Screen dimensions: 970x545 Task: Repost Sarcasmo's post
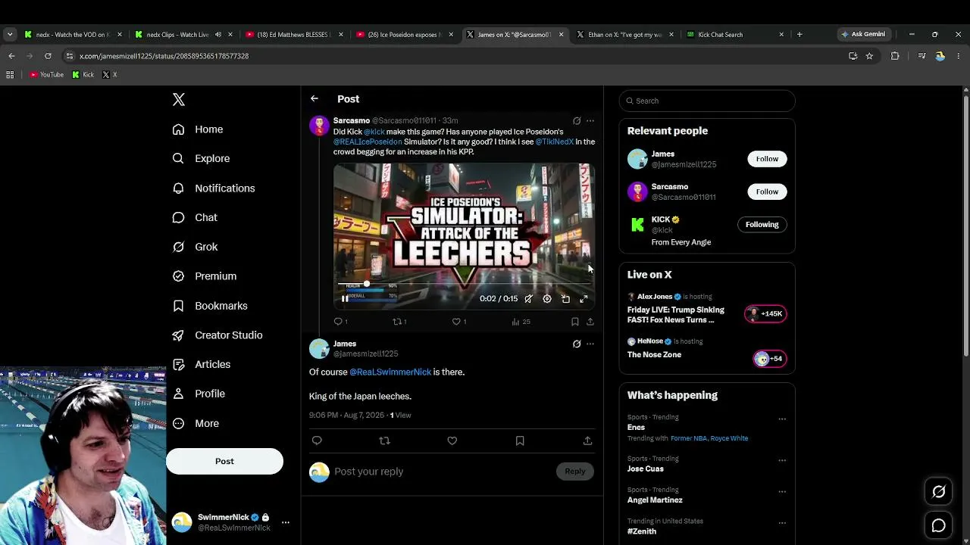tap(399, 322)
